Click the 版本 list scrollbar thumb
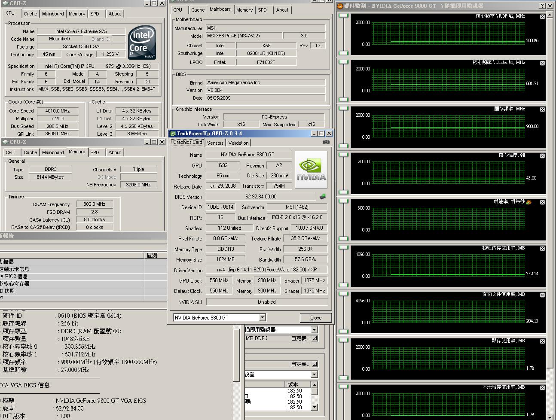556x420 pixels. click(315, 392)
